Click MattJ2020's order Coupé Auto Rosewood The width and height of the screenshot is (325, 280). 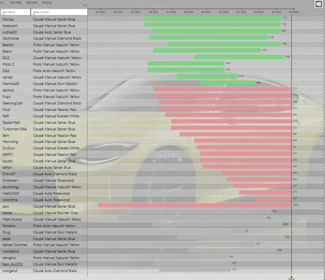[51, 193]
